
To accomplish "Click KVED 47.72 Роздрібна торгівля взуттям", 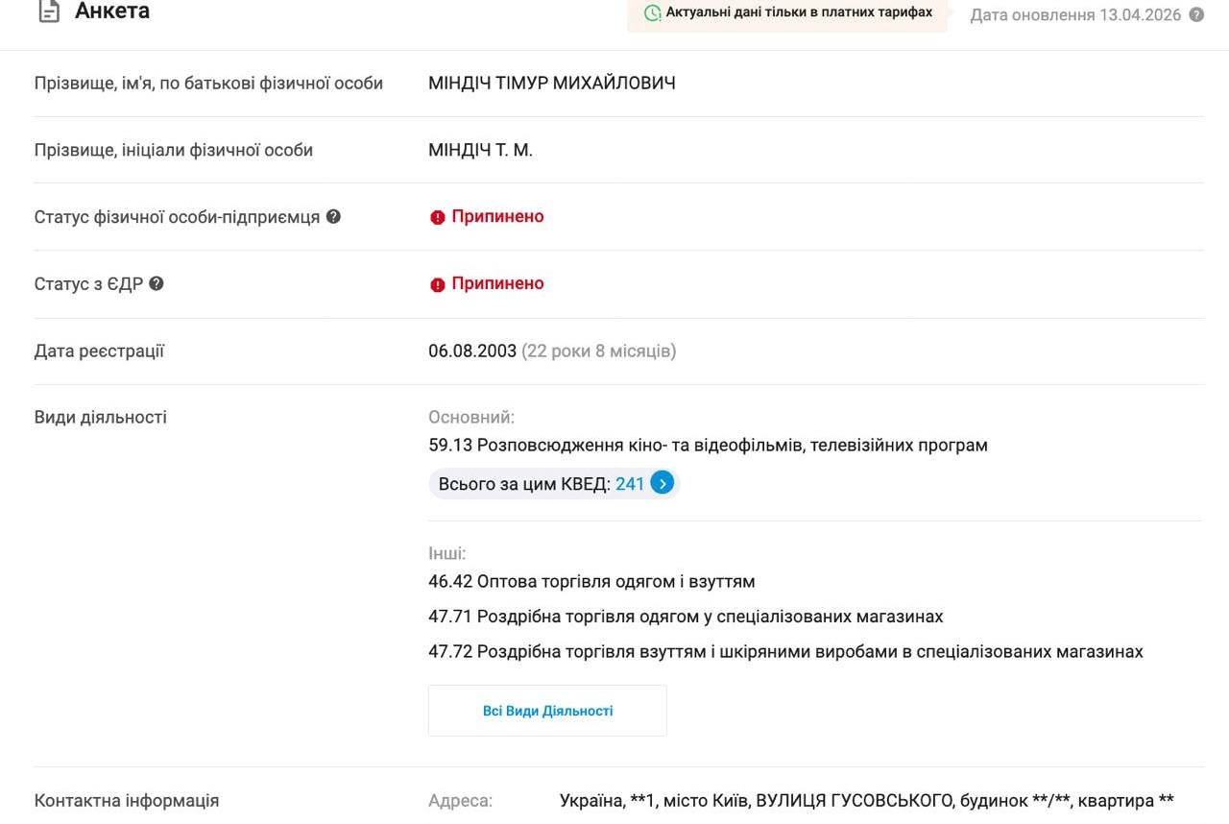I will (785, 651).
